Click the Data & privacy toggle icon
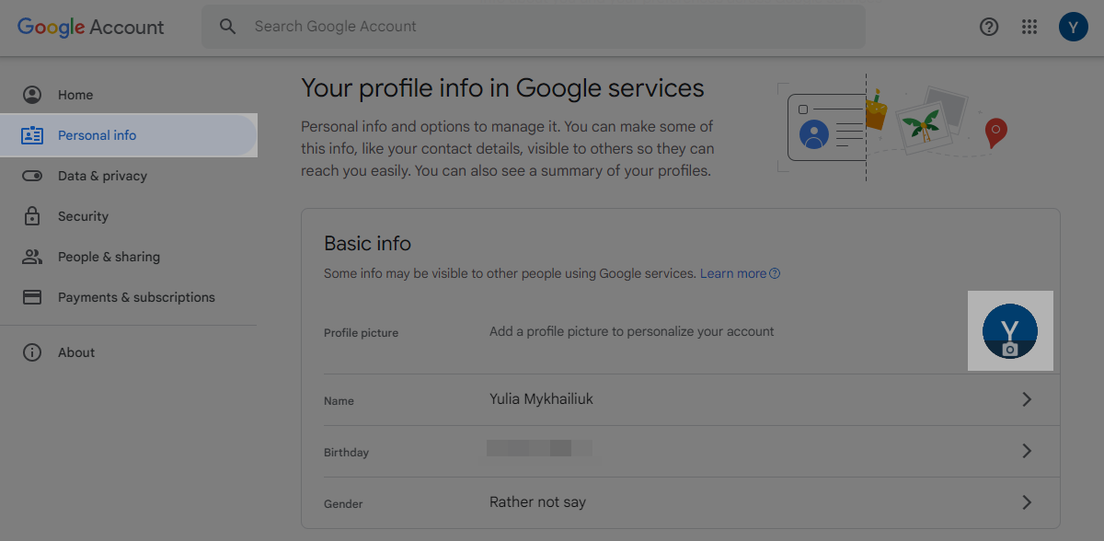 [32, 176]
